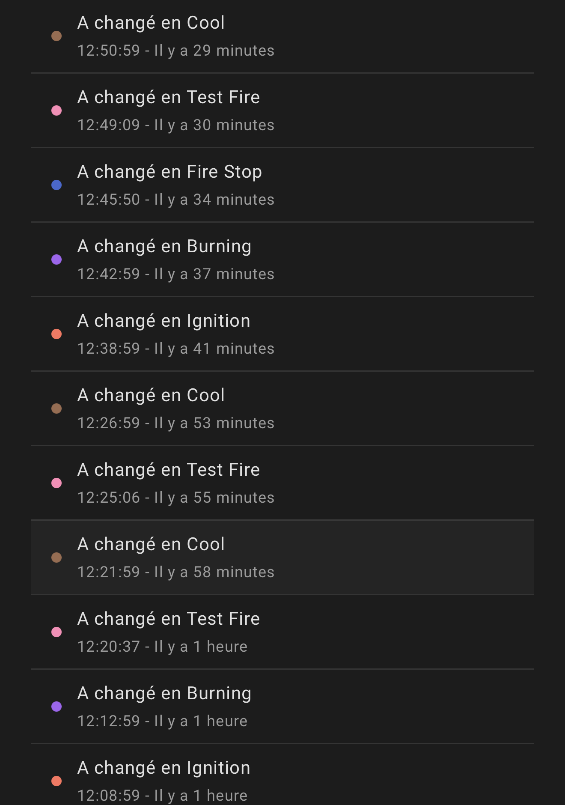The width and height of the screenshot is (565, 805).
Task: Click the purple dot beside the 12:42:59 Burning entry
Action: 56,259
